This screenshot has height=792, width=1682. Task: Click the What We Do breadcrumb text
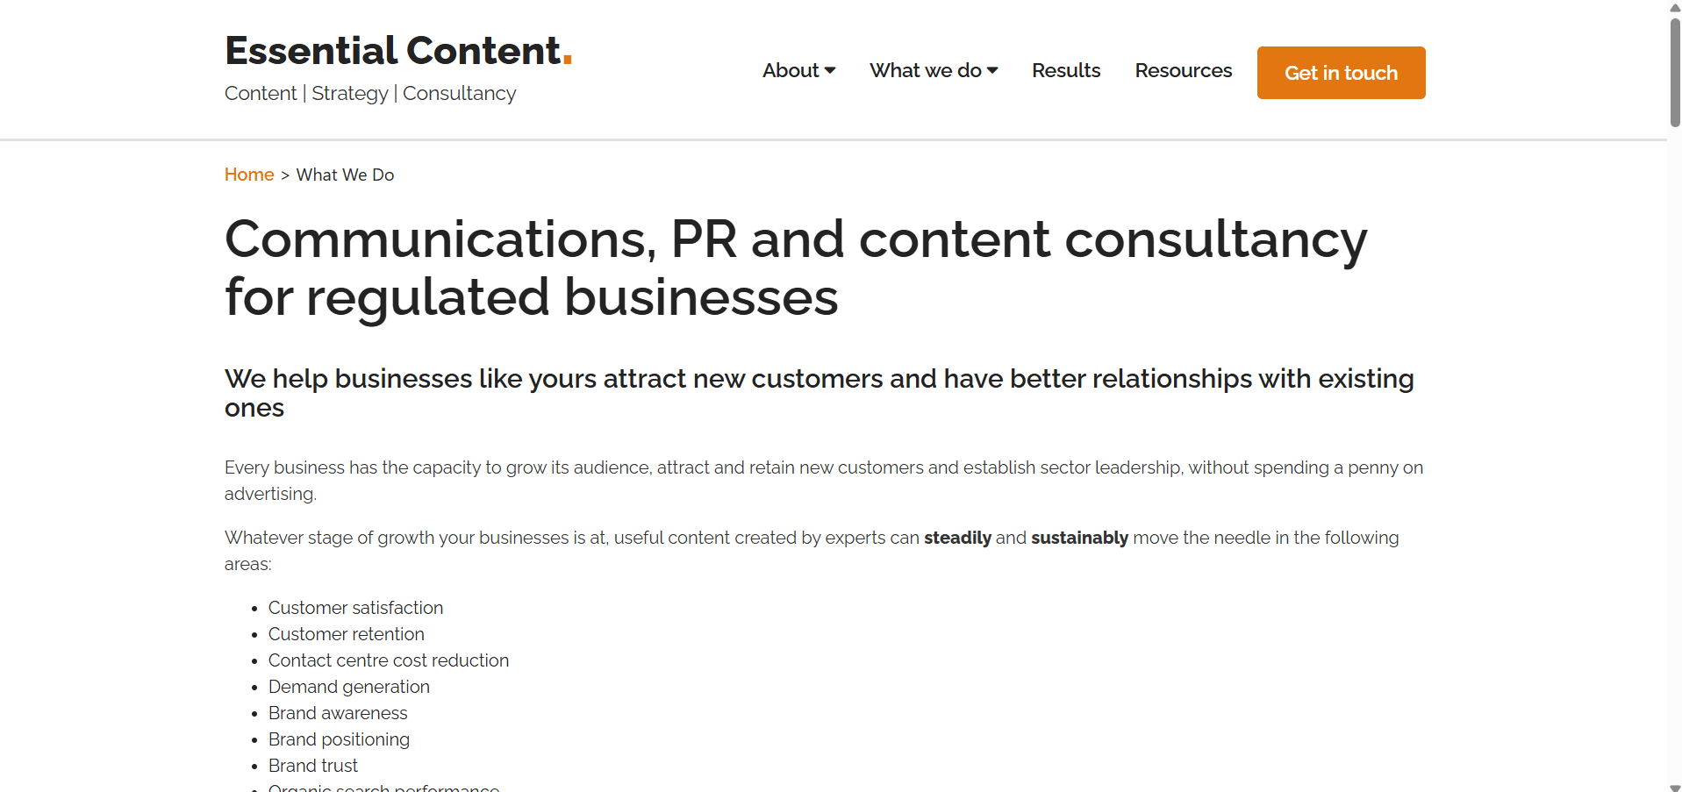point(345,175)
